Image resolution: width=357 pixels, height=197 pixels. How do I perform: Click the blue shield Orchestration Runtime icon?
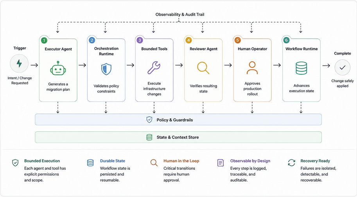(x=106, y=69)
